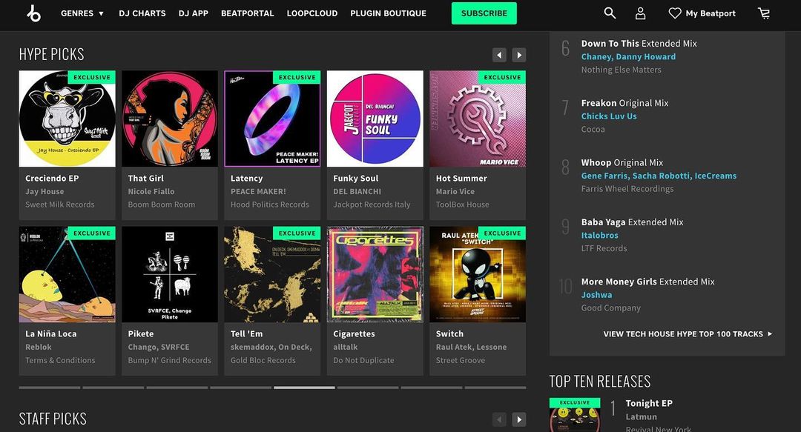Select the last carousel page indicator
The image size is (801, 432).
[x=495, y=388]
